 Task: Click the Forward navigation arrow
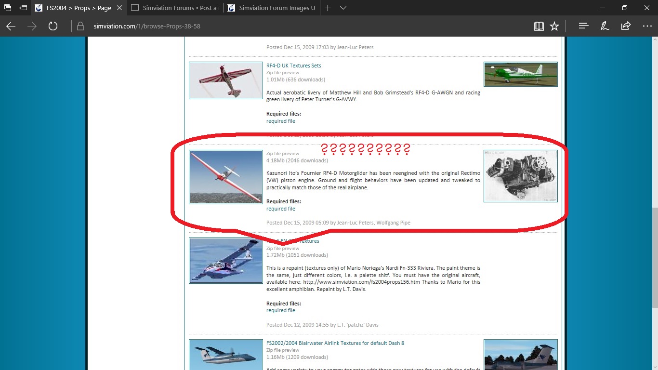[x=32, y=26]
